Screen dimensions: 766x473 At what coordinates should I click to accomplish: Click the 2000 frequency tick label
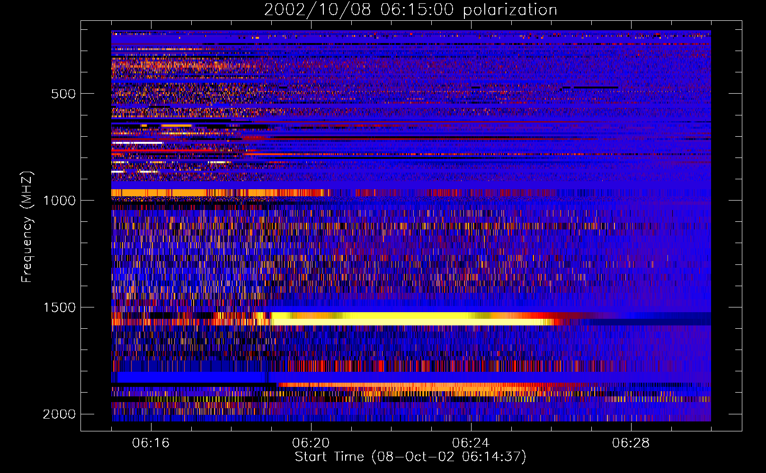(59, 414)
